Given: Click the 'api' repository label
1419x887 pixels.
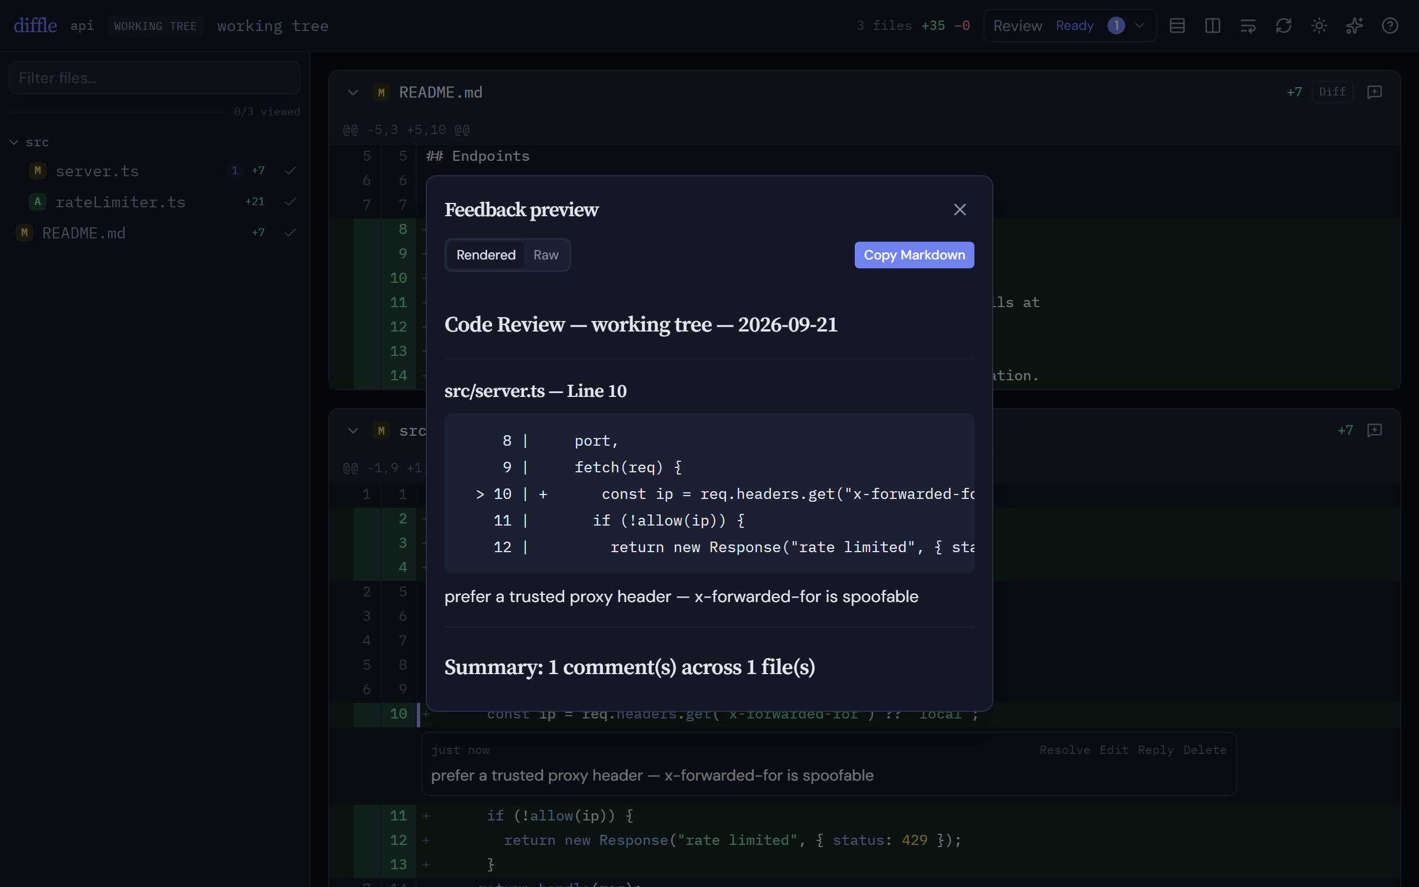Looking at the screenshot, I should [x=82, y=26].
